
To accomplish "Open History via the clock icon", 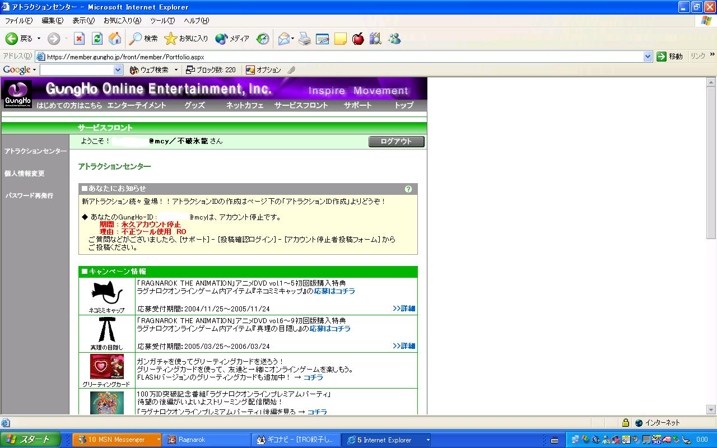I will coord(263,39).
